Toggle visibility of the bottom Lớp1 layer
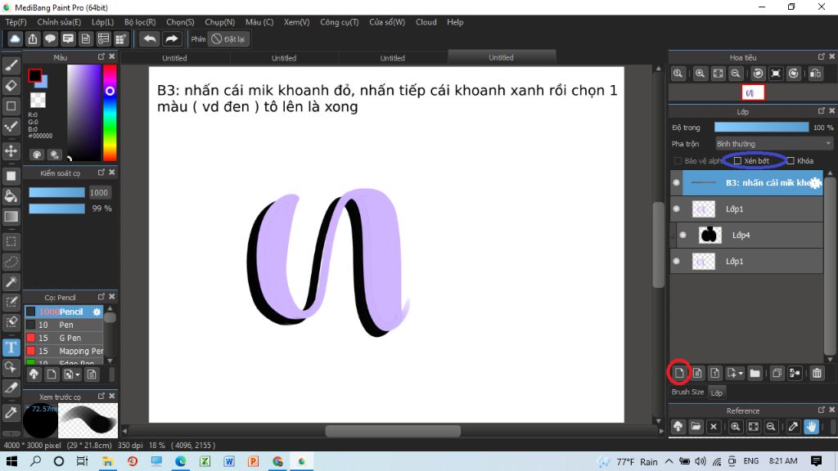838x471 pixels. click(677, 261)
